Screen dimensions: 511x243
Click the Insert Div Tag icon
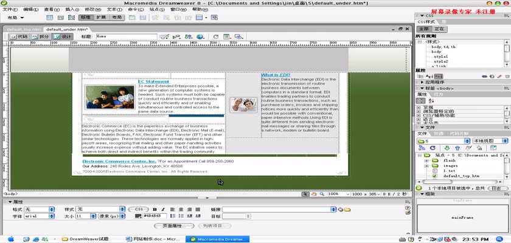tap(61, 18)
